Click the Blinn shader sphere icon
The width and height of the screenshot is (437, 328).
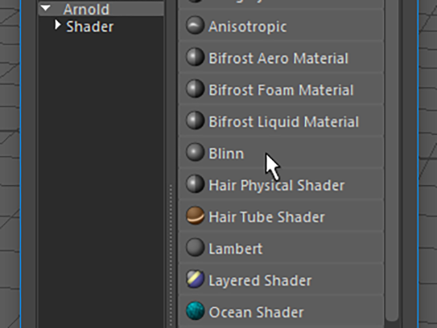pyautogui.click(x=195, y=152)
